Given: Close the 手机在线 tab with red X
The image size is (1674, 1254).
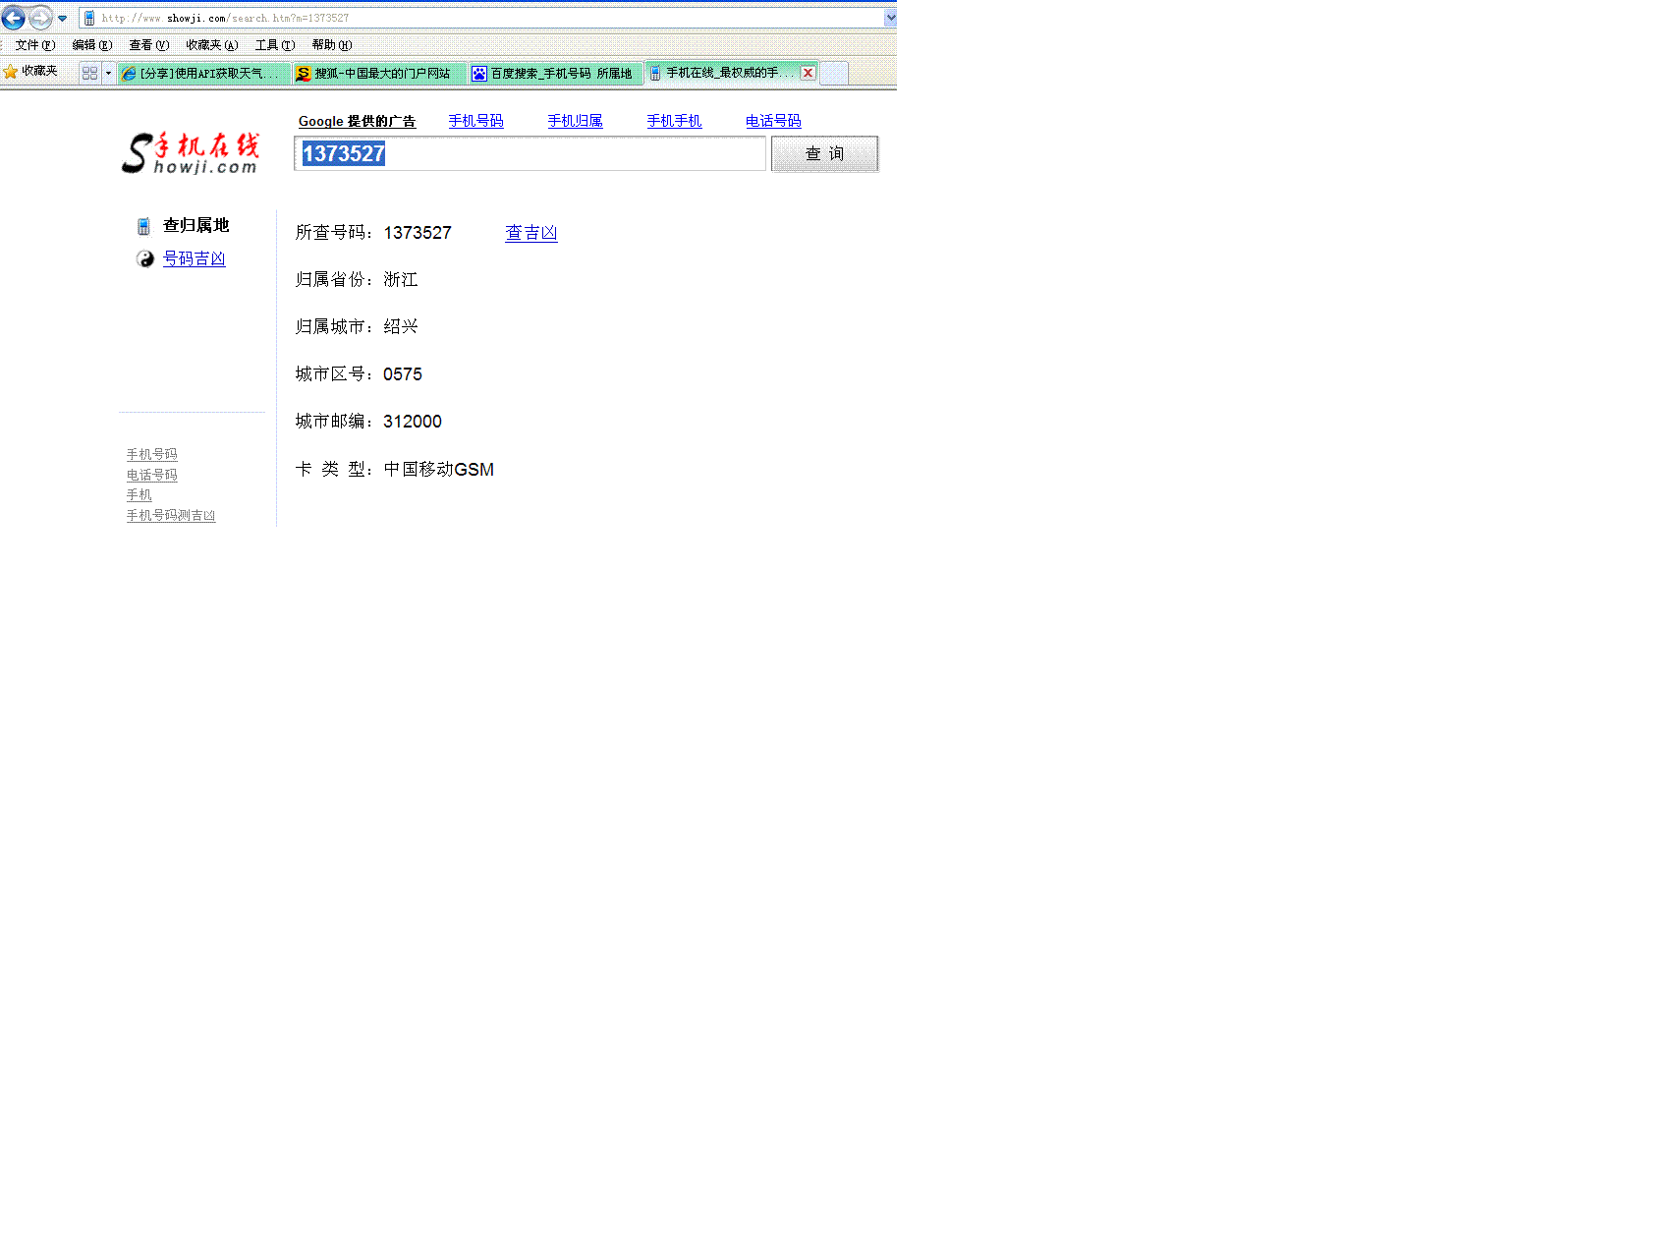Looking at the screenshot, I should tap(808, 73).
